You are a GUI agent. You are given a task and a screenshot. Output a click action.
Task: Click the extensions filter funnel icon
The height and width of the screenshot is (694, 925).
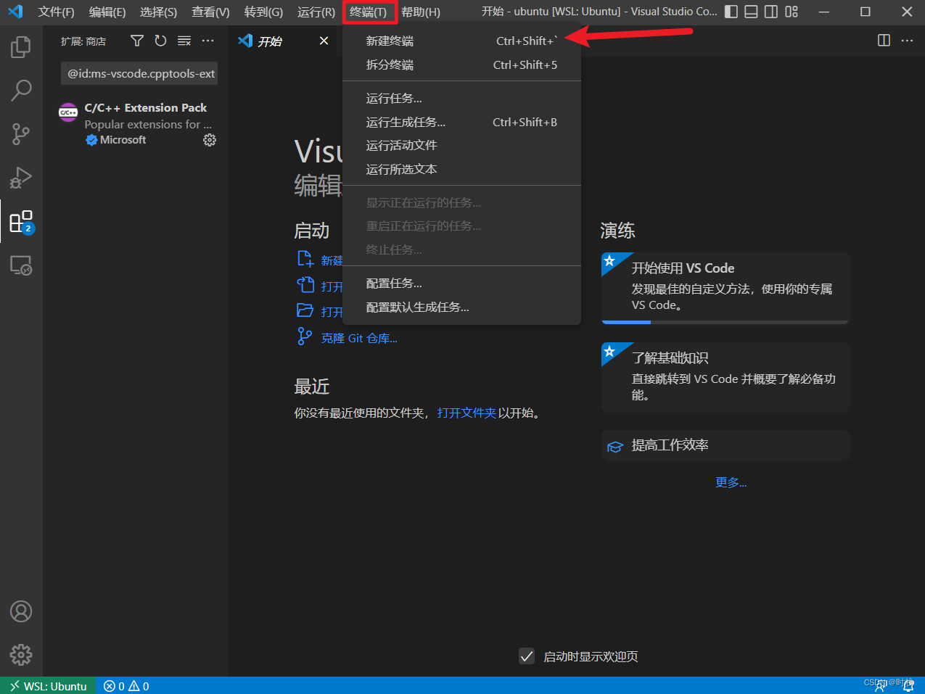tap(137, 41)
